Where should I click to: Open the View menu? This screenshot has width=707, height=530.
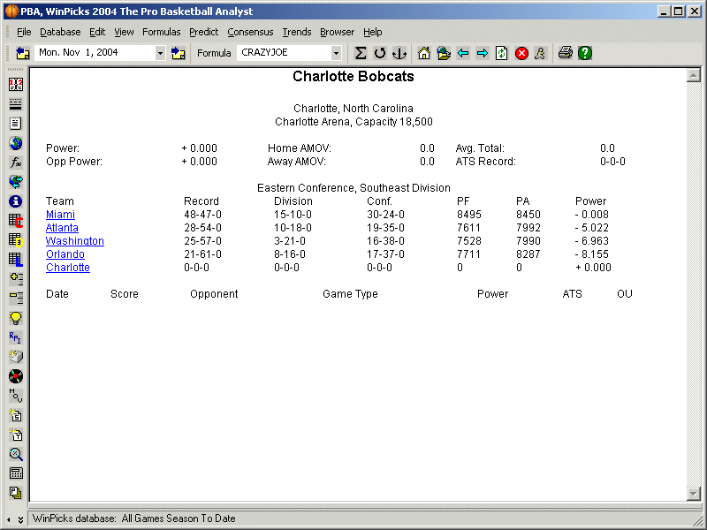point(124,32)
